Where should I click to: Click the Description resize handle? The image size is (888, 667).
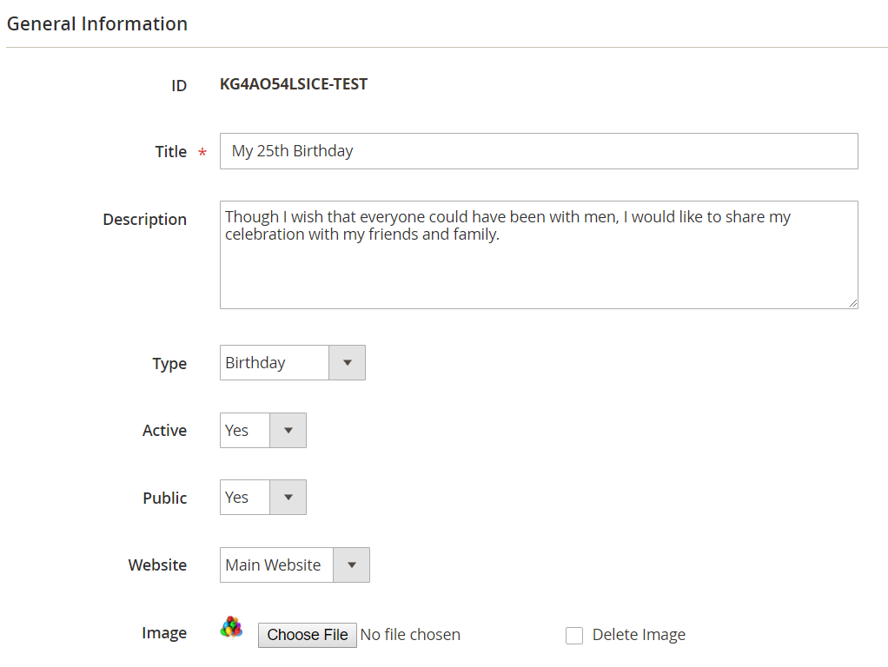(853, 303)
